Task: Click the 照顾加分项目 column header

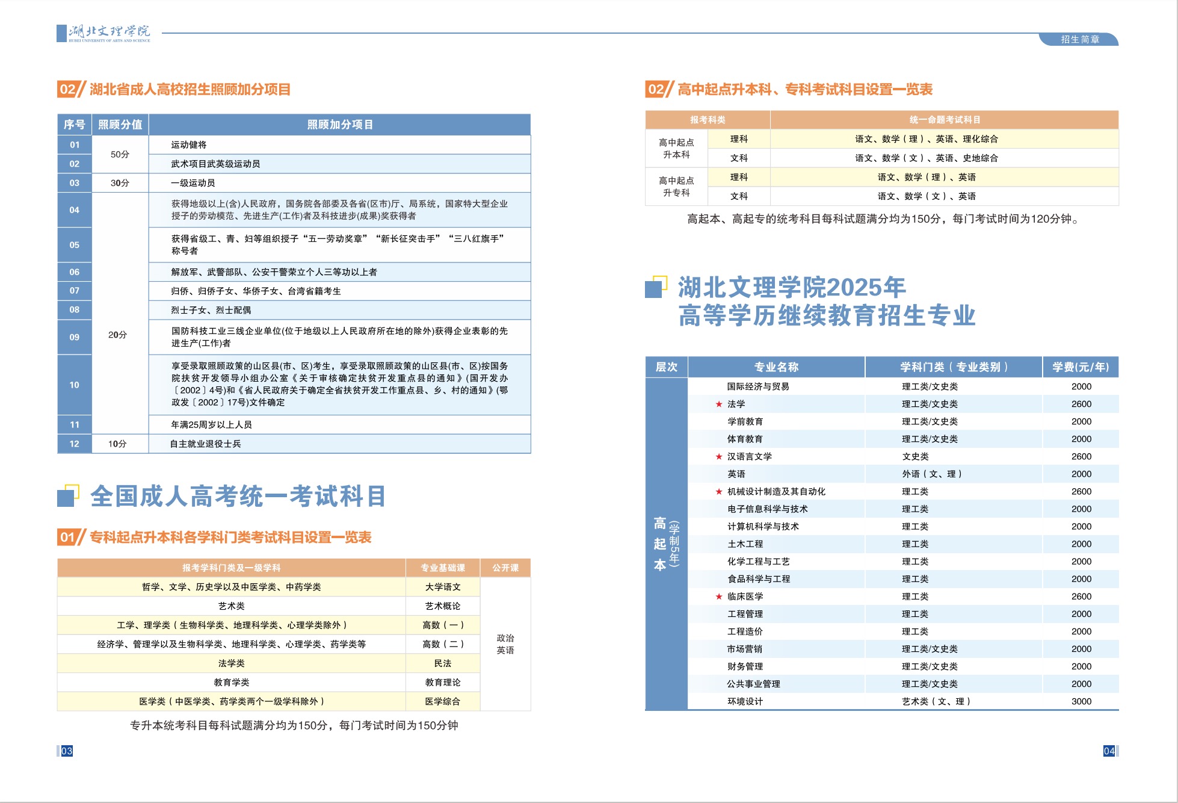Action: pyautogui.click(x=340, y=125)
